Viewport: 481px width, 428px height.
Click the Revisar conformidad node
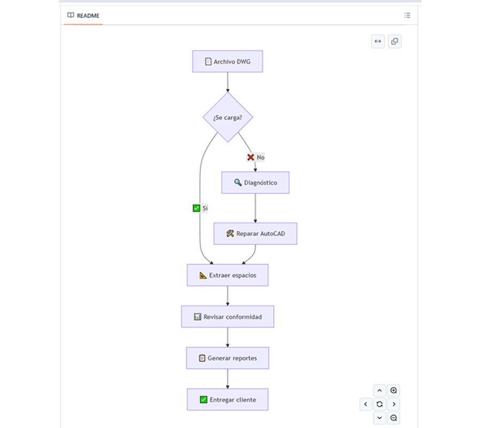pos(228,317)
